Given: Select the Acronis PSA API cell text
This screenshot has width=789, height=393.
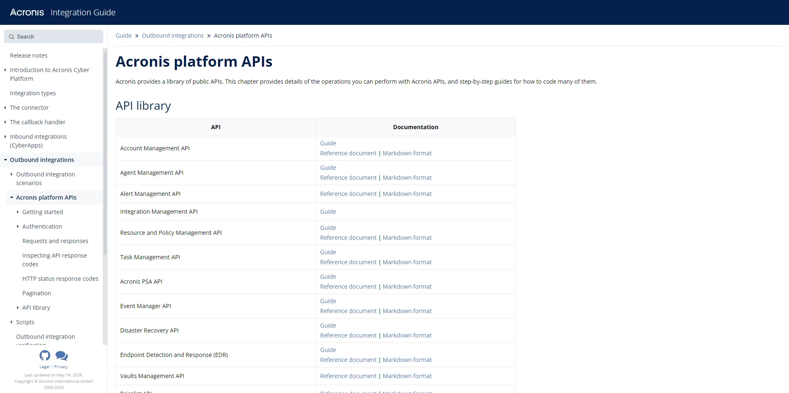Looking at the screenshot, I should coord(141,282).
